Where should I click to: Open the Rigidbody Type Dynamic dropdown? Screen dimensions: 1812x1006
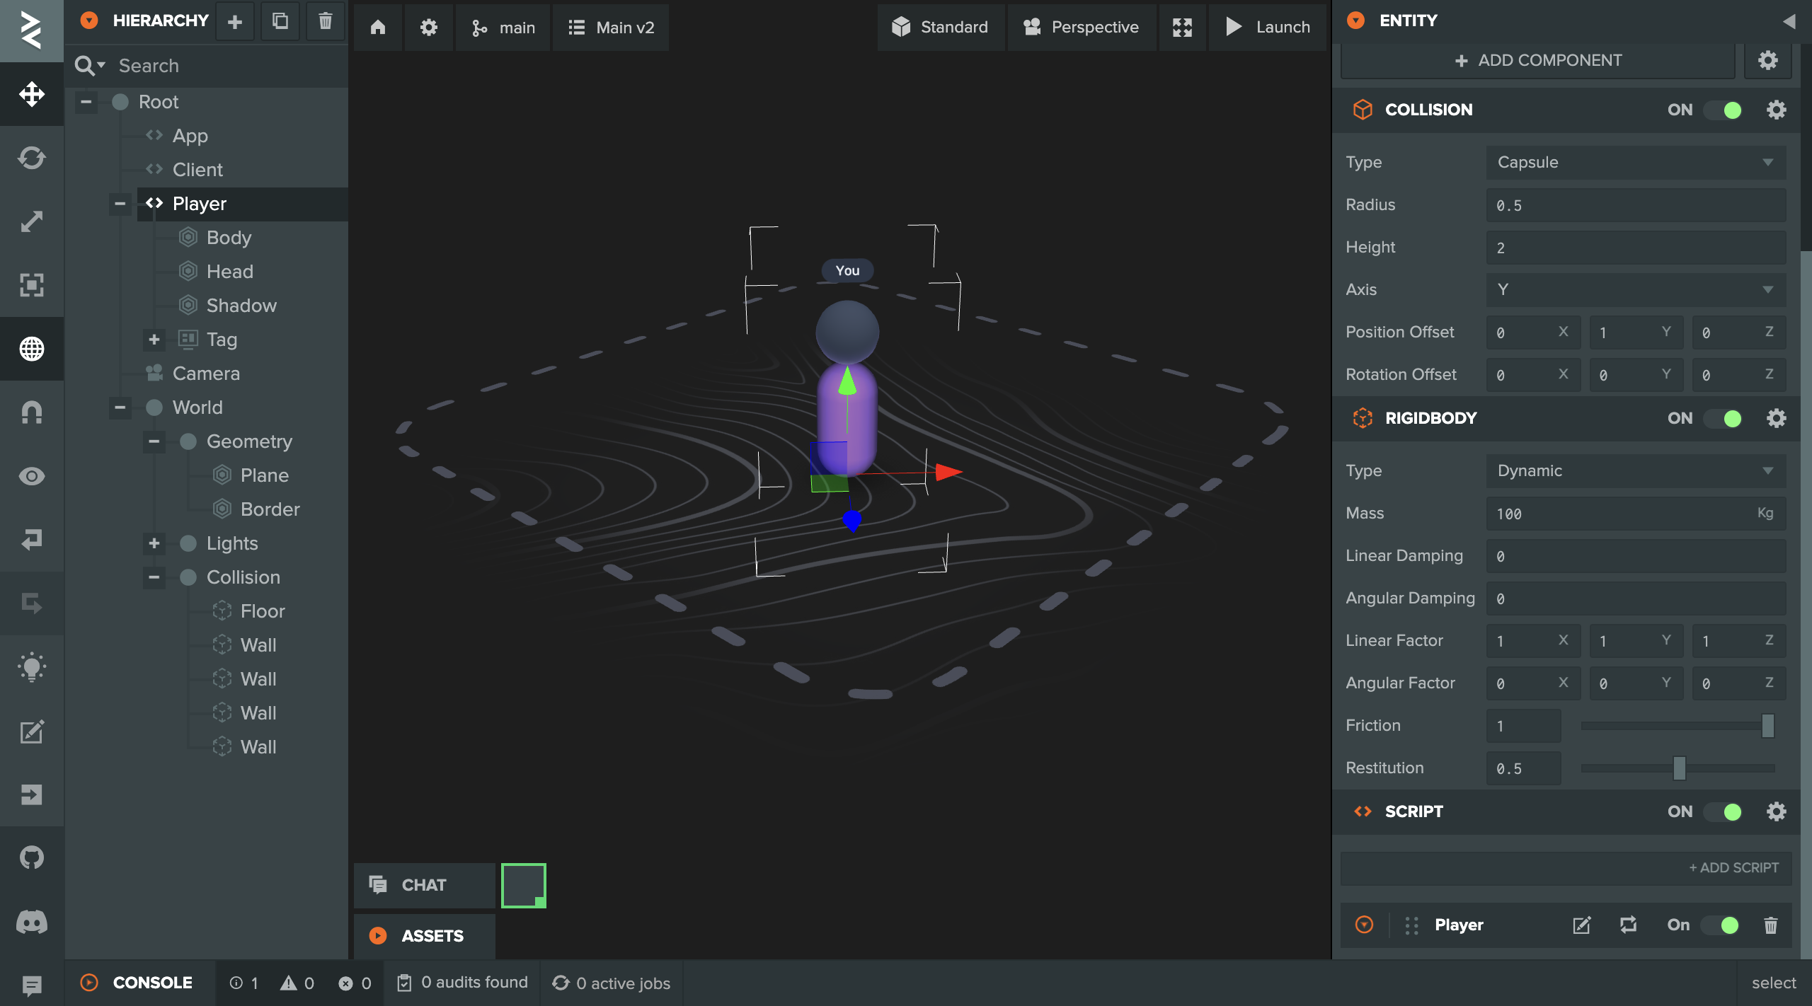[x=1635, y=470]
